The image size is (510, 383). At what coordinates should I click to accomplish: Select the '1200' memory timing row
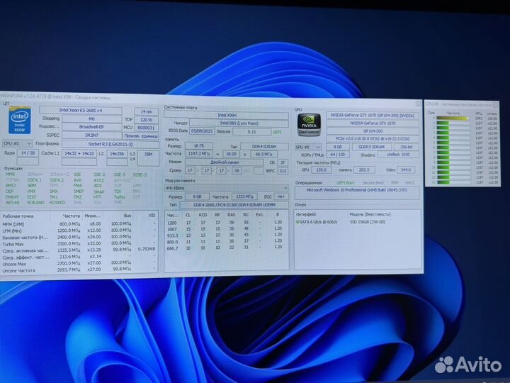227,223
